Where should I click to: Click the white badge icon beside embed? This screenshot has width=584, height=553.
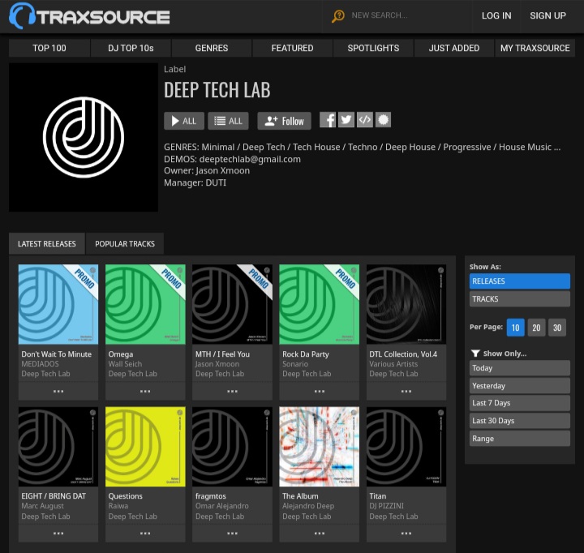click(x=383, y=120)
